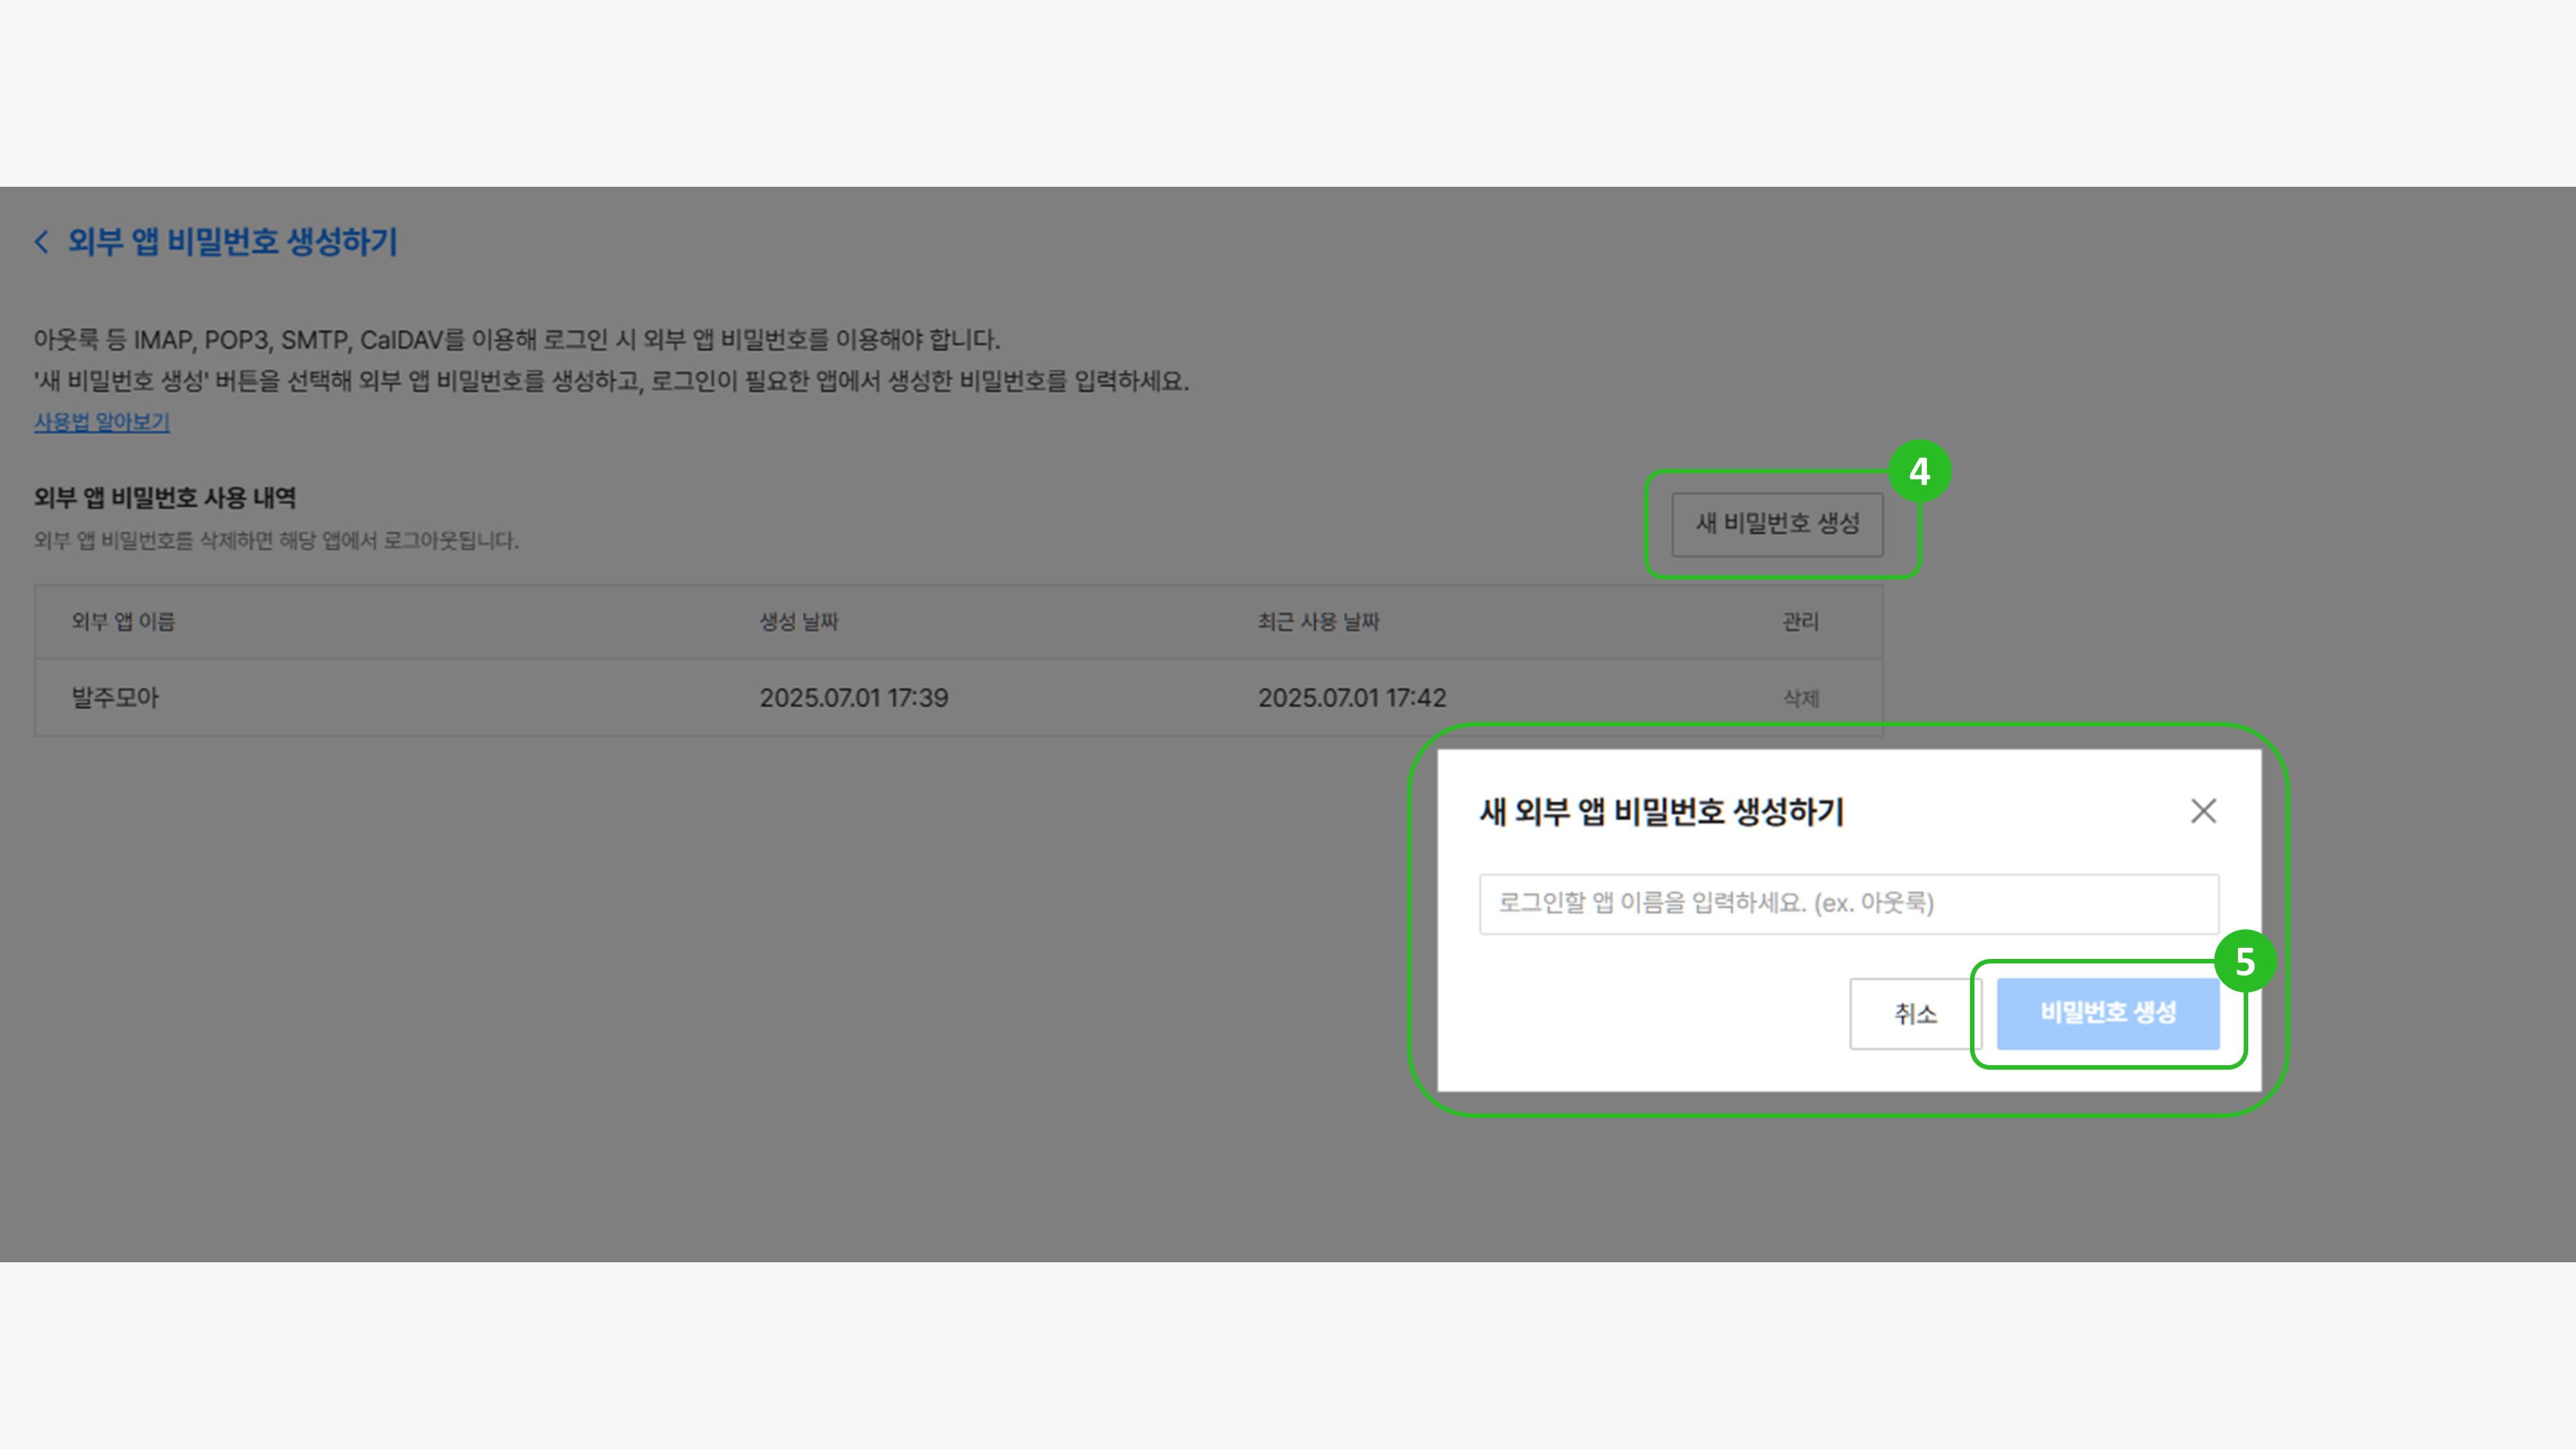Viewport: 2576px width, 1449px height.
Task: Click the 관리 column header
Action: (1800, 622)
